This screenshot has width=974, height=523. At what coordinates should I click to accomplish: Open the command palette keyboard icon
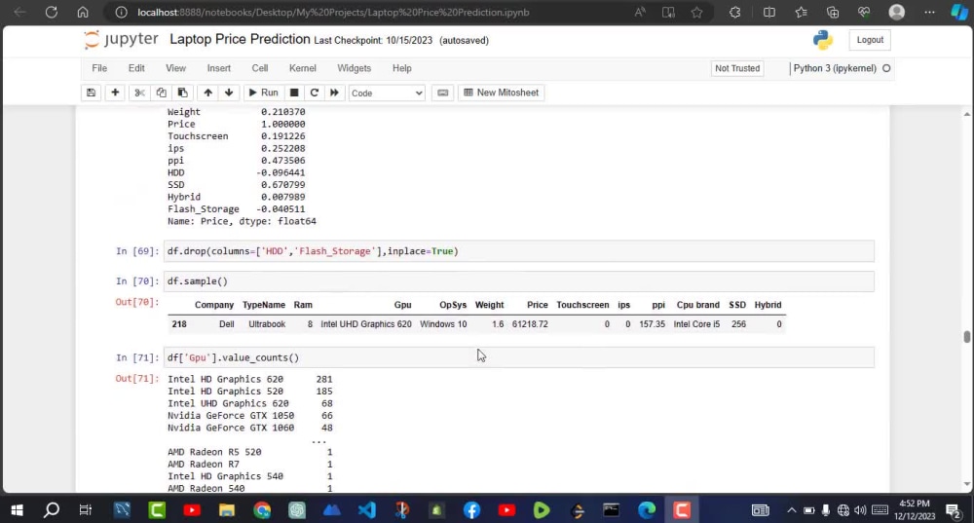click(x=443, y=93)
